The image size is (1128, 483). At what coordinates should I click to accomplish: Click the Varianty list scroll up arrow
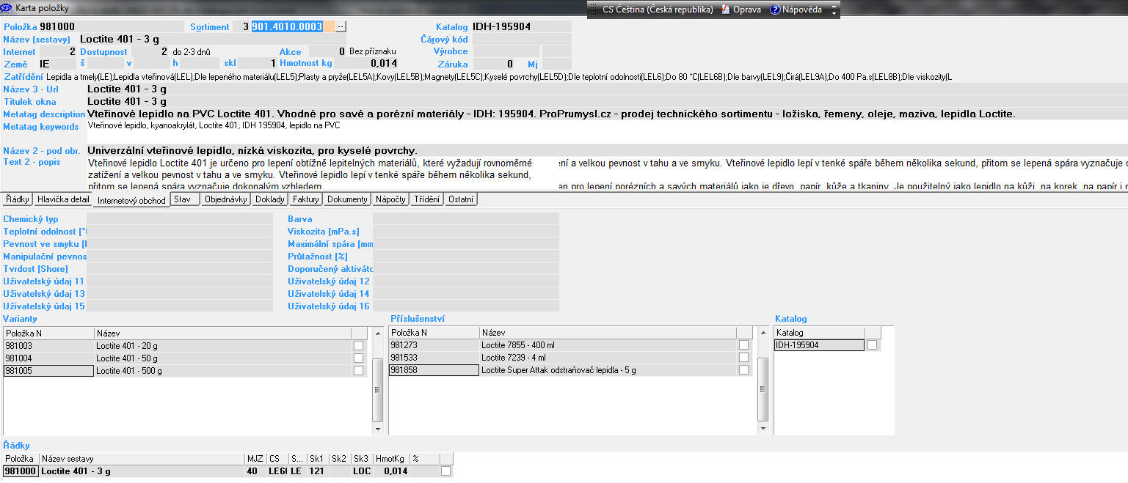[378, 332]
